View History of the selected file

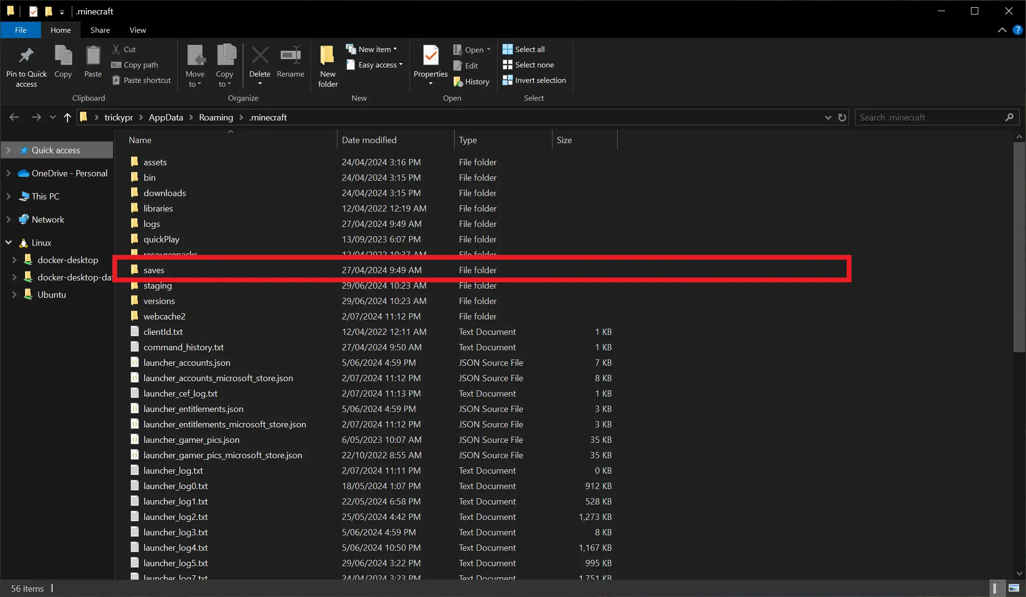tap(472, 81)
